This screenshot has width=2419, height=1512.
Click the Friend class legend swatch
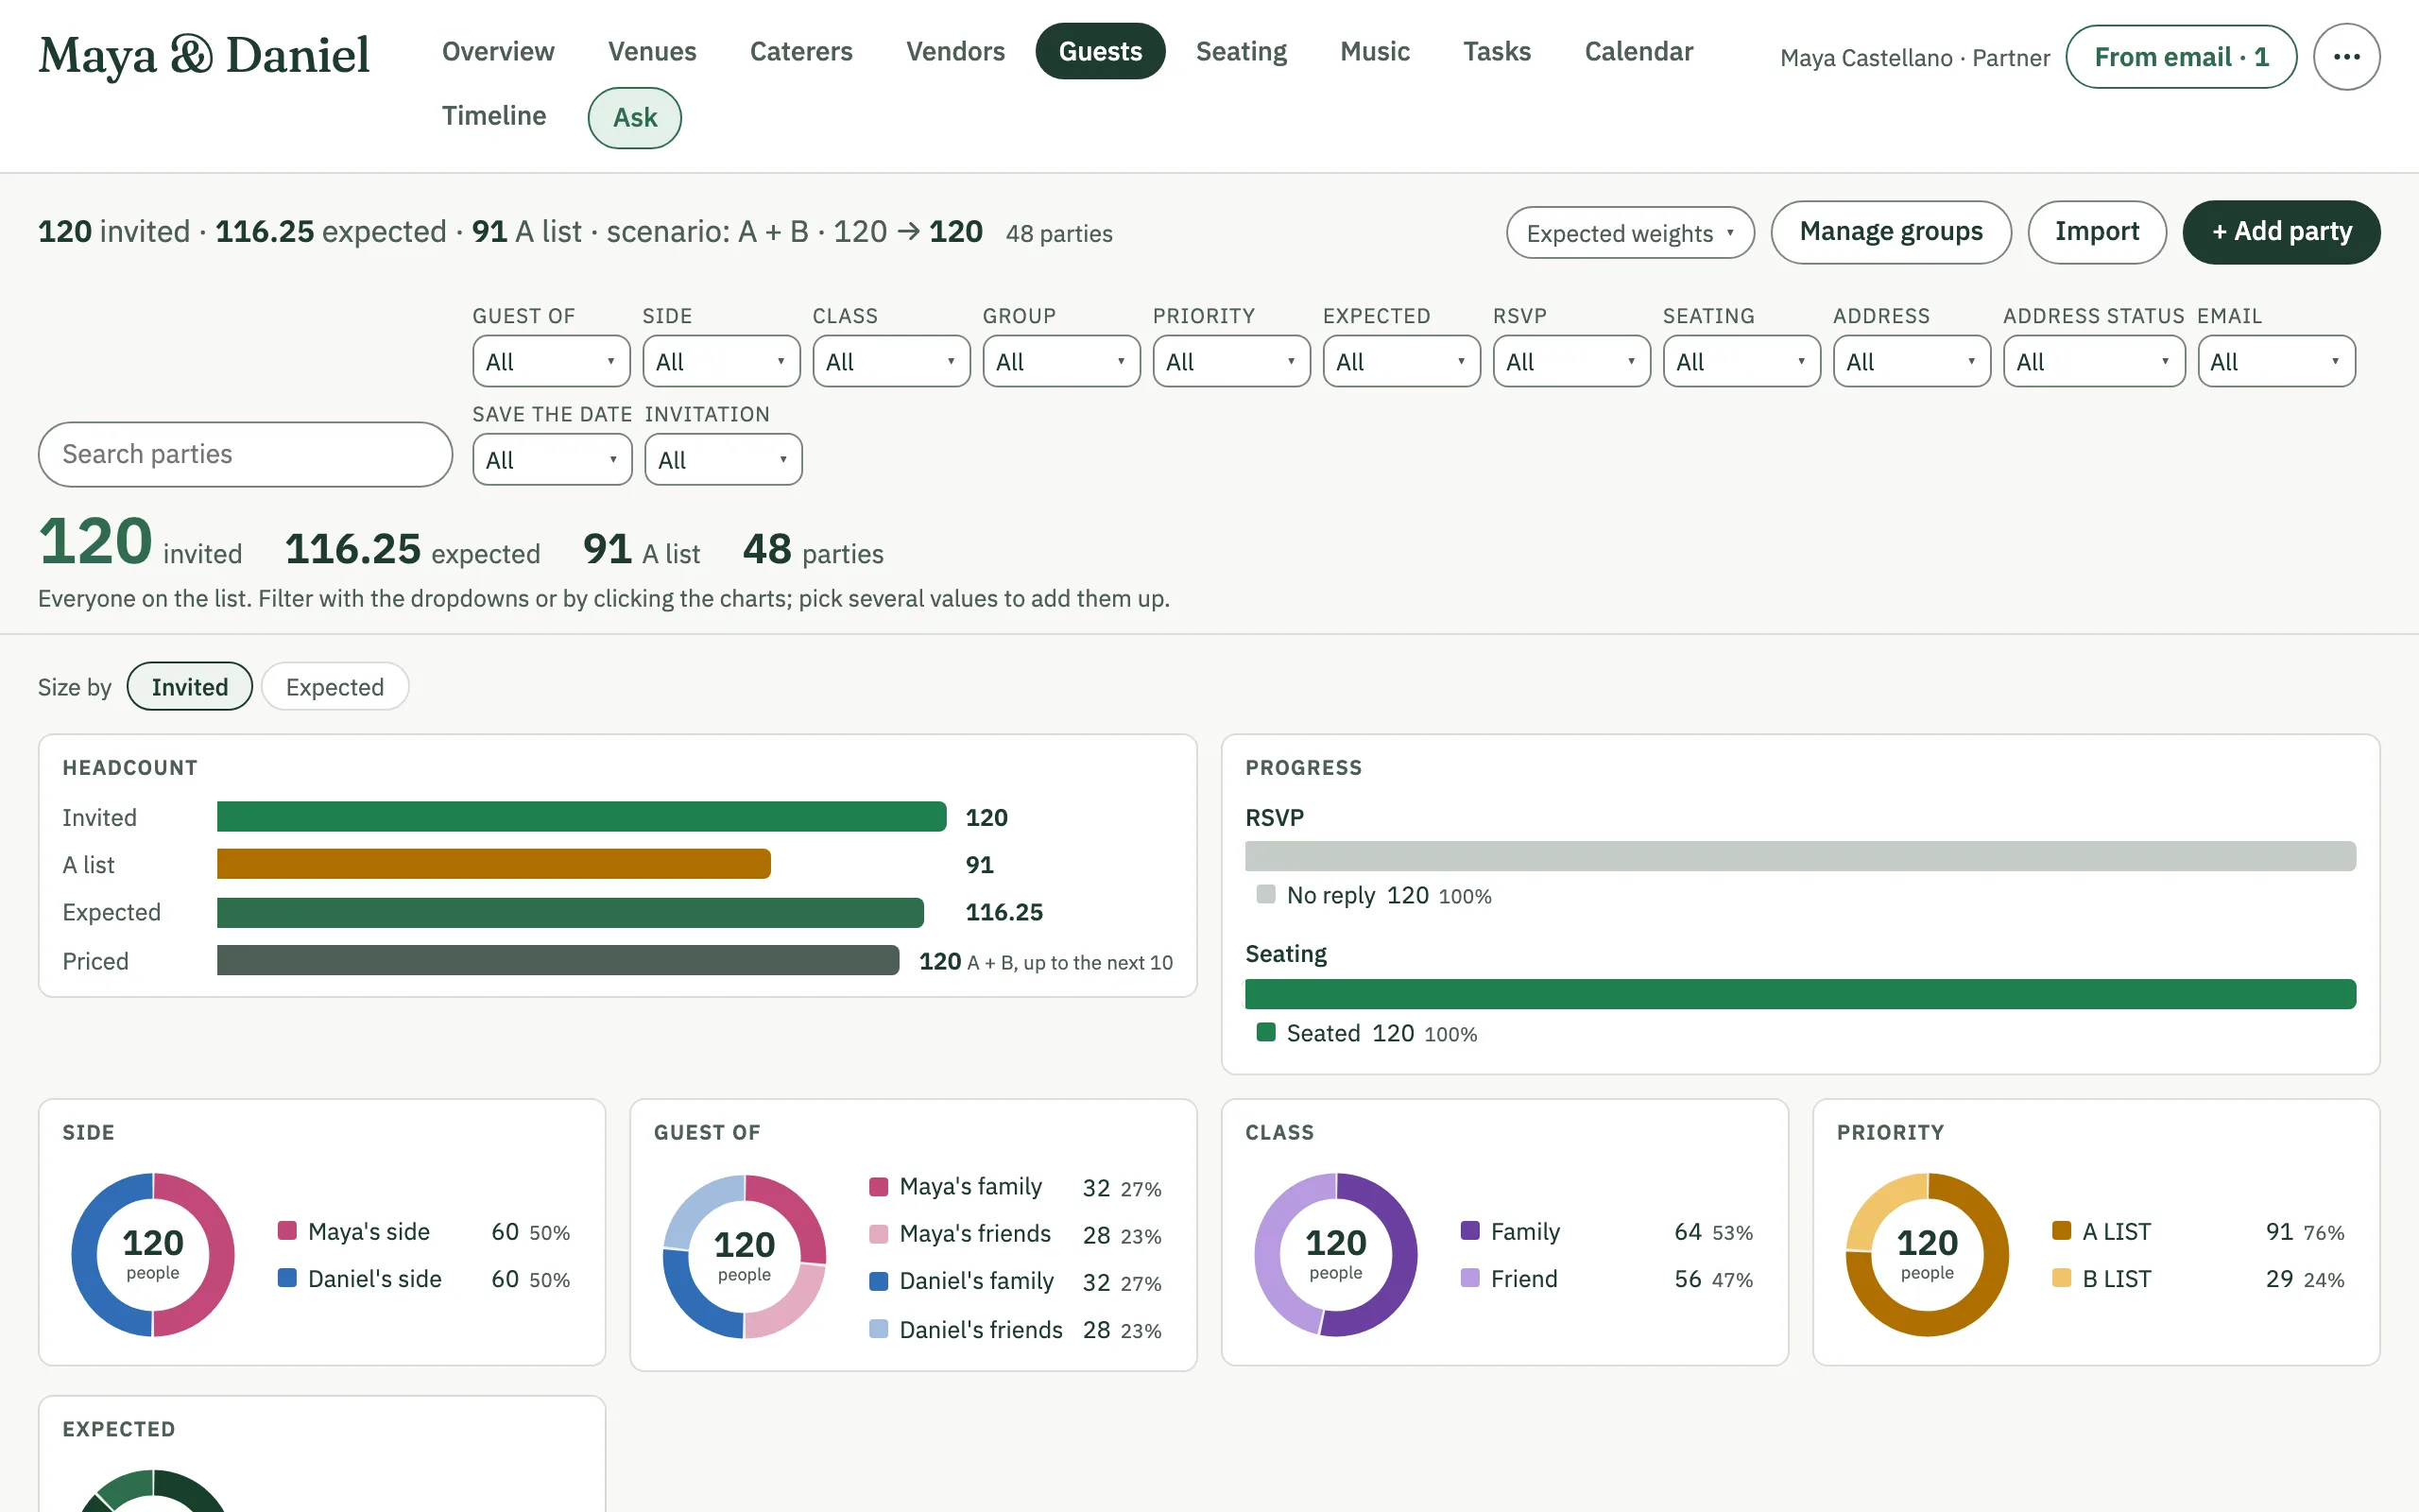click(1469, 1277)
